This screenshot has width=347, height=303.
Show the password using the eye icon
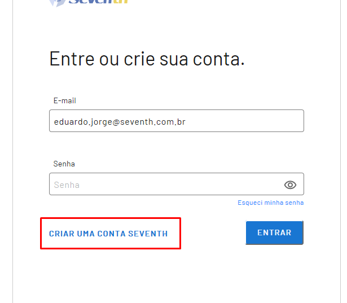[290, 185]
